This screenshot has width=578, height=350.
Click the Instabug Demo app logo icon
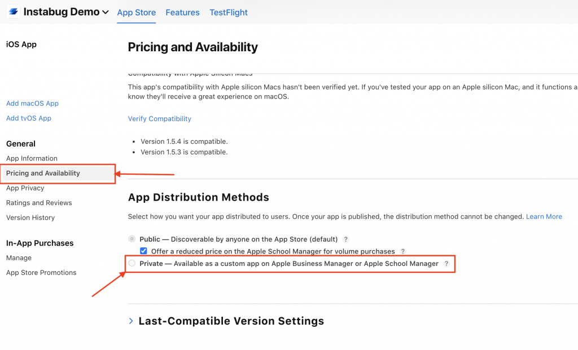click(14, 11)
